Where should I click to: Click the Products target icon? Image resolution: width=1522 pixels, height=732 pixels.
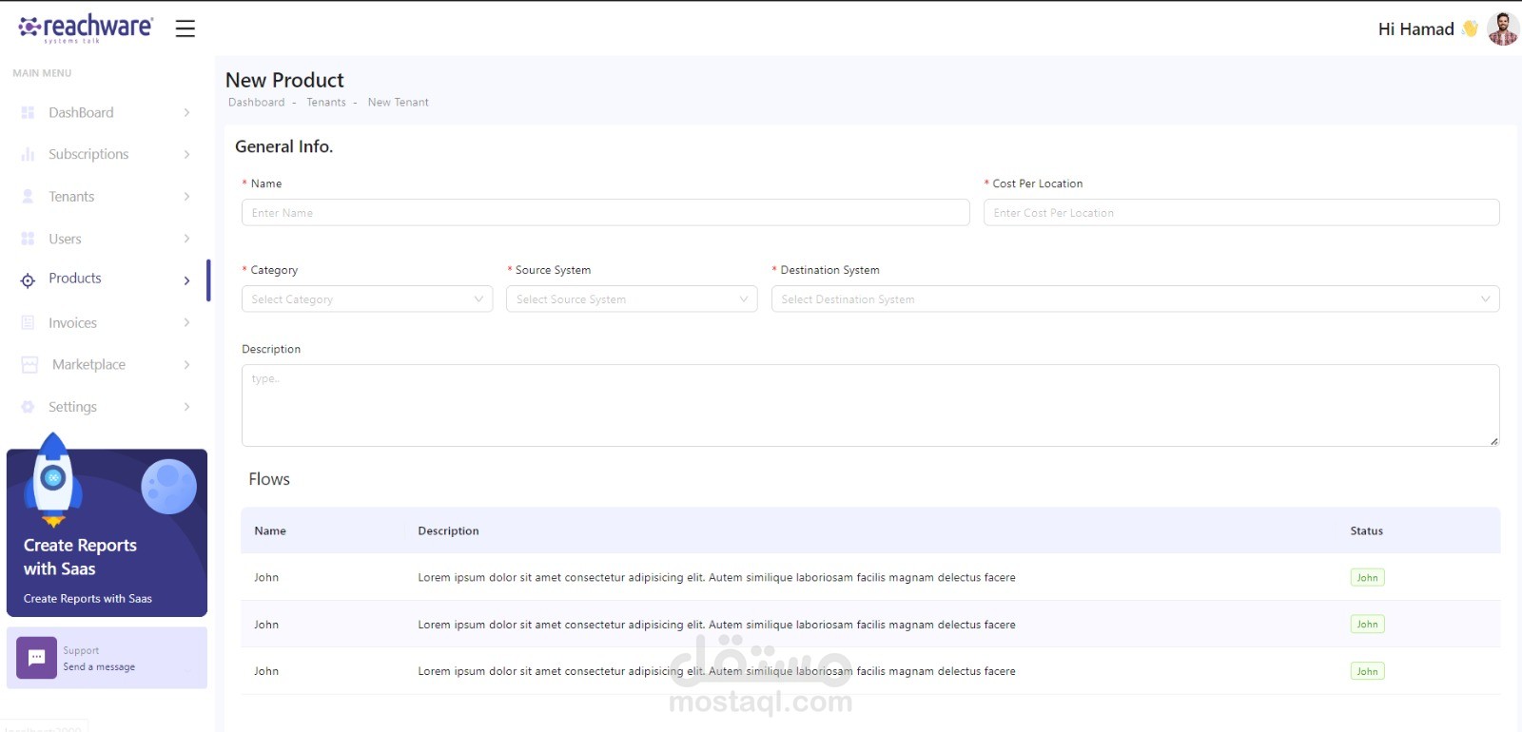click(28, 279)
